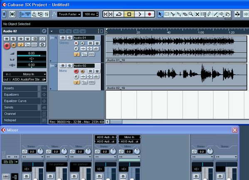Go to the next marker
The width and height of the screenshot is (249, 180).
pos(111,14)
